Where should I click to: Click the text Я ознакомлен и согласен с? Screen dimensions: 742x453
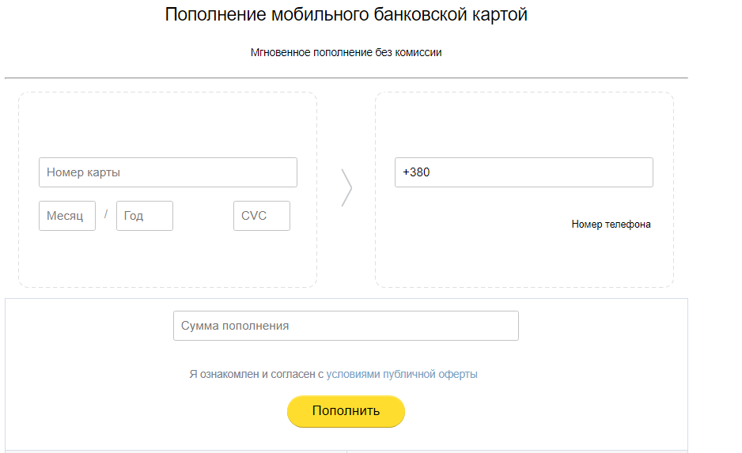(x=256, y=374)
